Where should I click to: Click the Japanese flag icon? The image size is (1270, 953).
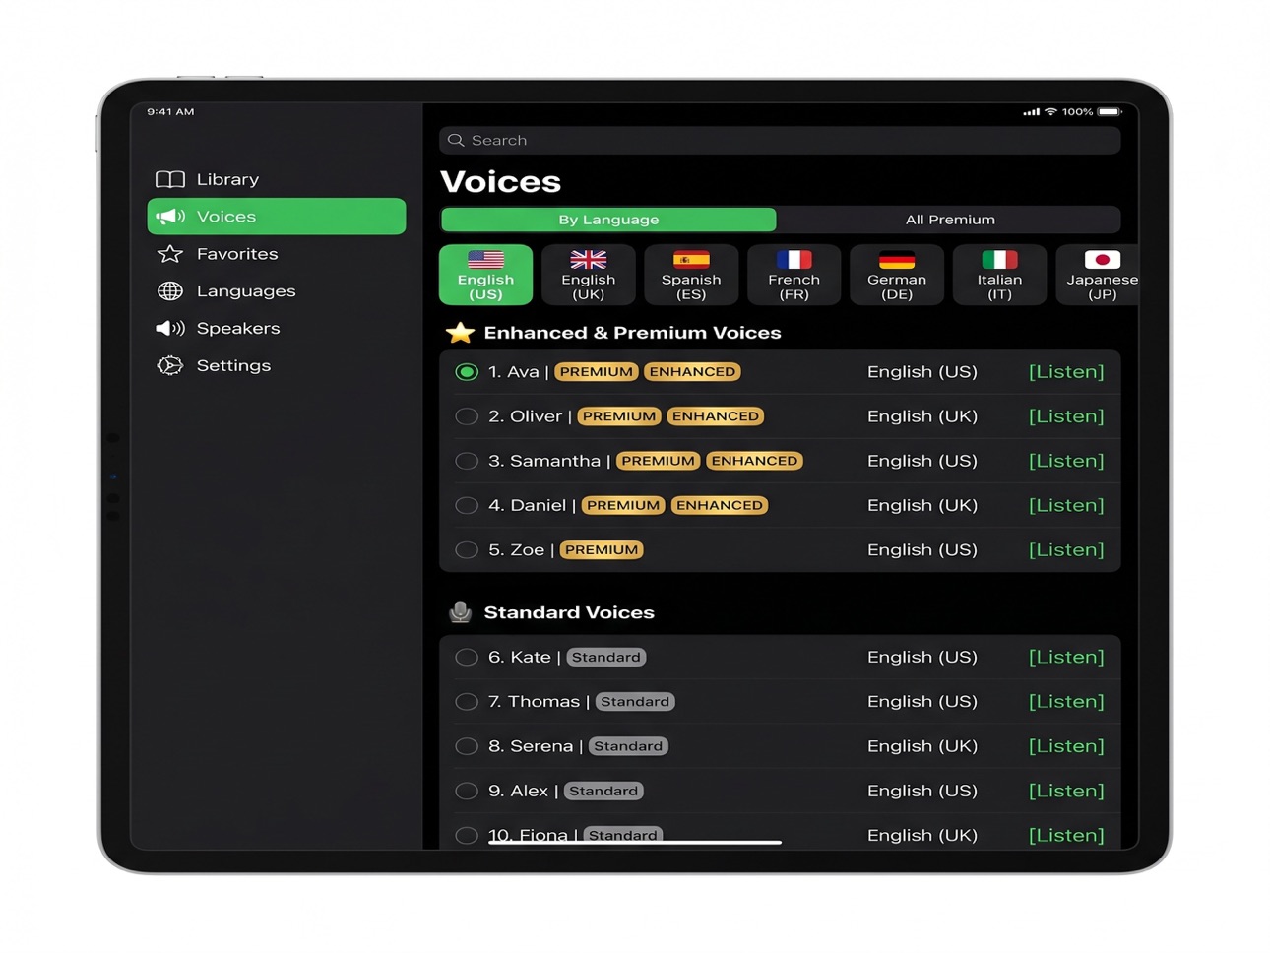pos(1103,260)
